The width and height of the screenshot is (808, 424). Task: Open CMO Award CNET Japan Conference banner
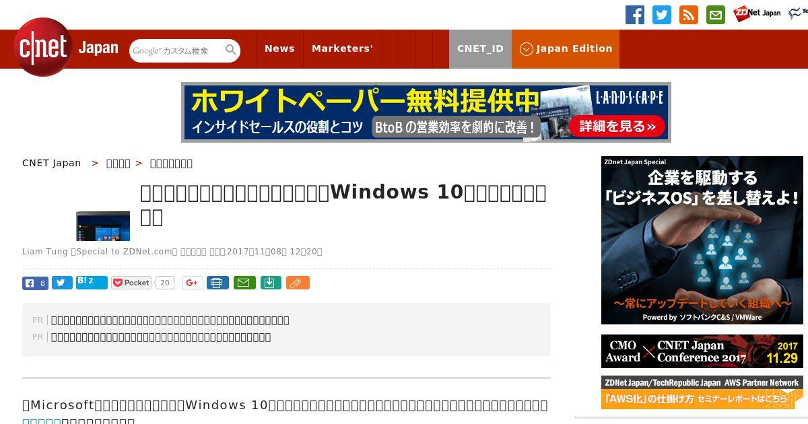(702, 351)
